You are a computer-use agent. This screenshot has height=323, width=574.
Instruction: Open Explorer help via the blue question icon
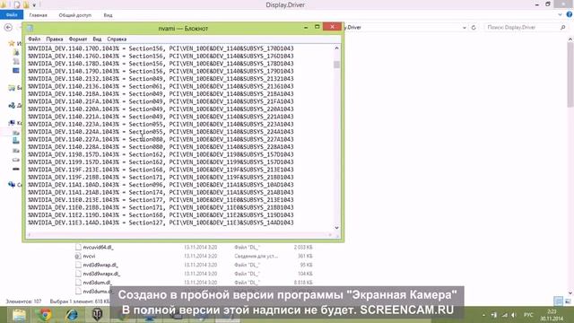pyautogui.click(x=570, y=14)
